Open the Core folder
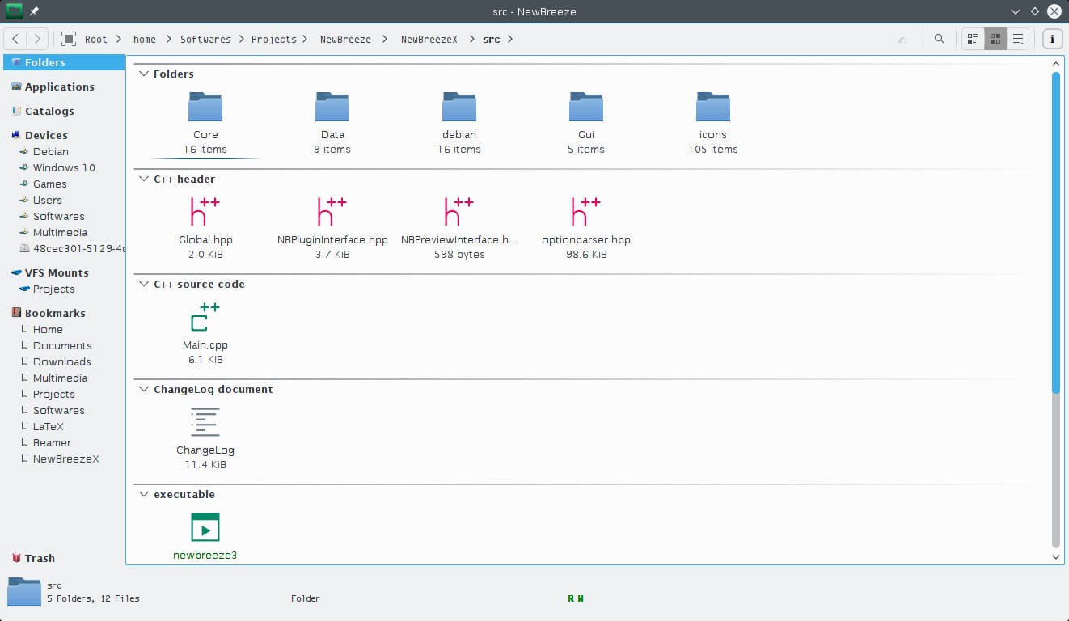 pos(205,122)
